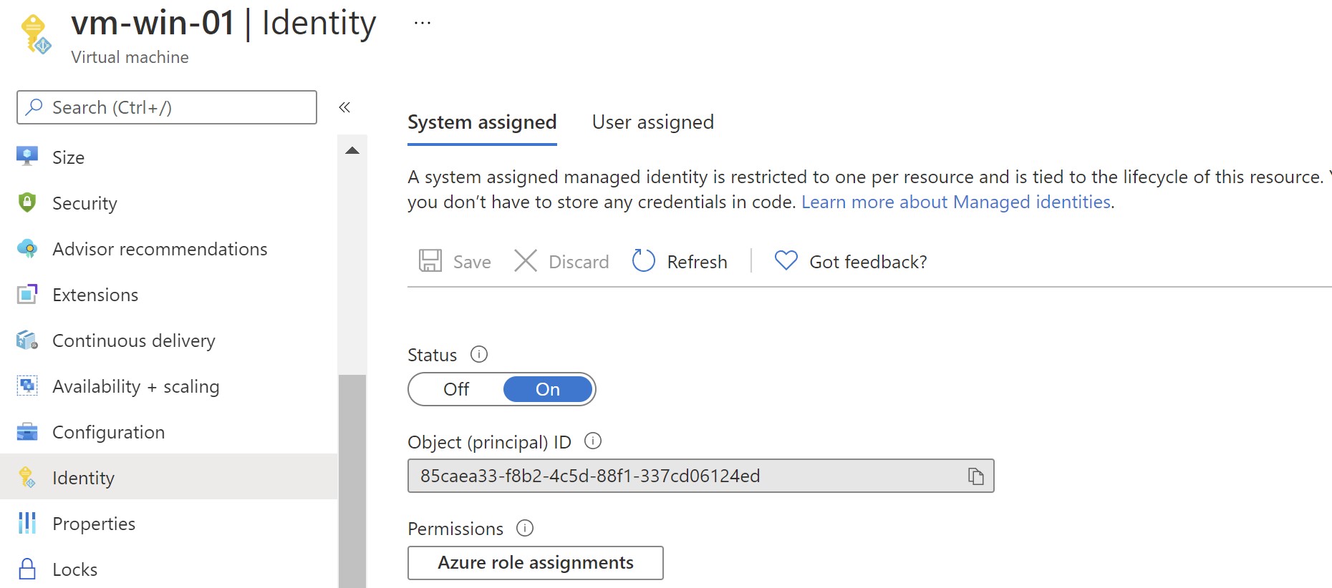The height and width of the screenshot is (588, 1332).
Task: Click the Properties bars icon
Action: [x=27, y=523]
